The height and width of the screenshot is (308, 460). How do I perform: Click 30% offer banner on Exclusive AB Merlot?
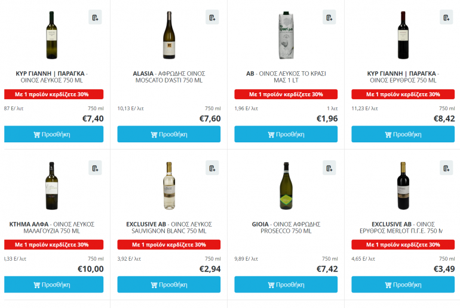point(403,245)
